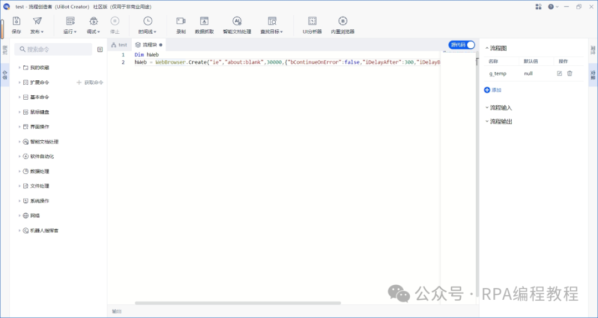Expand the 流程输出 section
The width and height of the screenshot is (598, 318).
coord(487,121)
